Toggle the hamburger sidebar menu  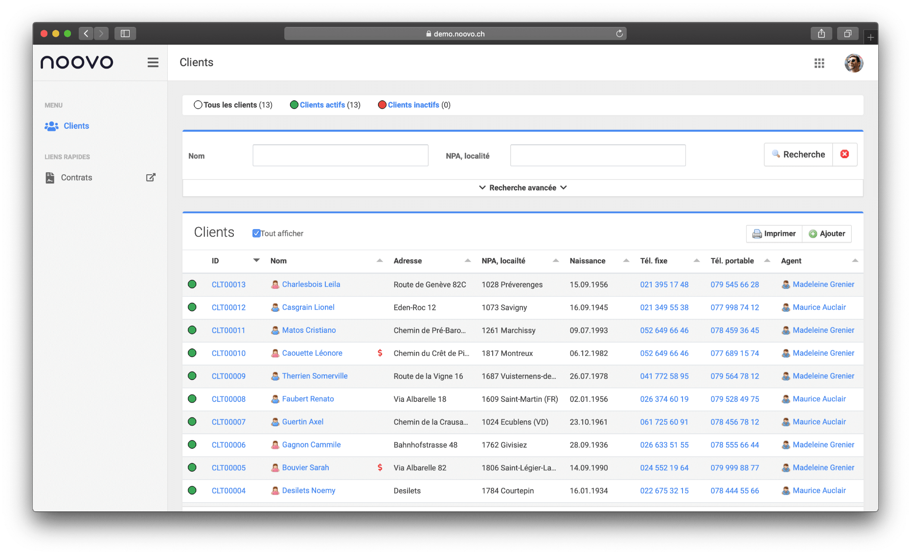(x=153, y=63)
